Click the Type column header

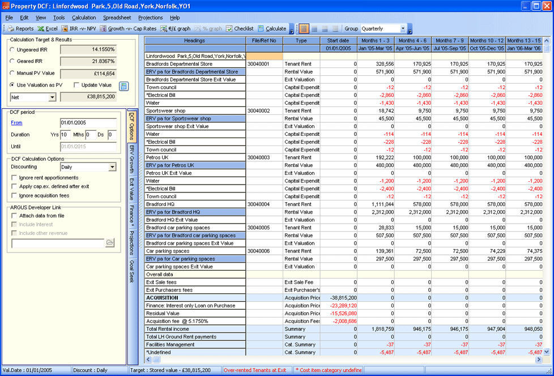point(301,41)
